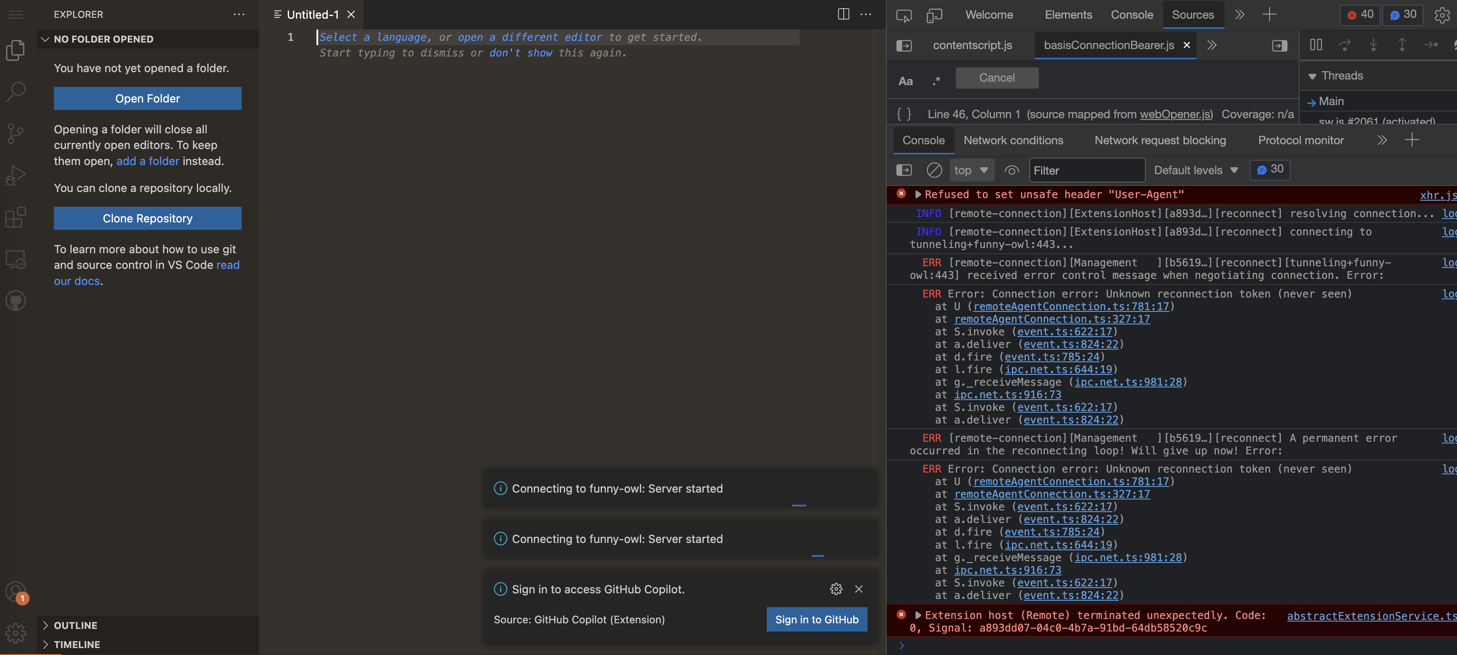The height and width of the screenshot is (655, 1457).
Task: Open the Run and Debug view
Action: (15, 175)
